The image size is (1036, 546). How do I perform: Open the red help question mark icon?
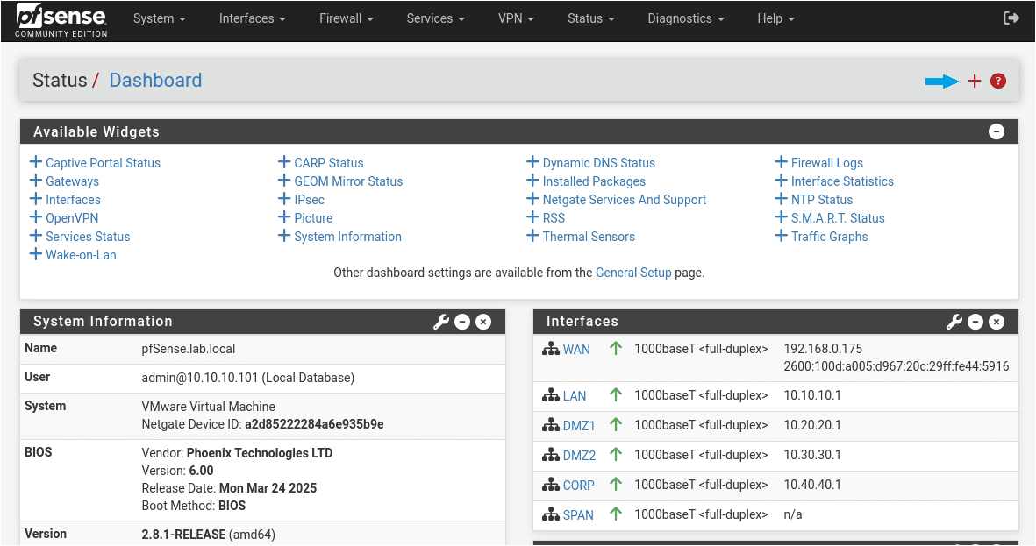[x=998, y=81]
